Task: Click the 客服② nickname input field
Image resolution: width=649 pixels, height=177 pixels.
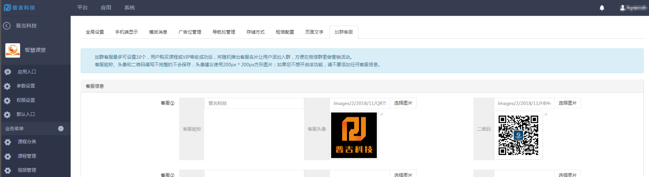Action: pos(254,174)
